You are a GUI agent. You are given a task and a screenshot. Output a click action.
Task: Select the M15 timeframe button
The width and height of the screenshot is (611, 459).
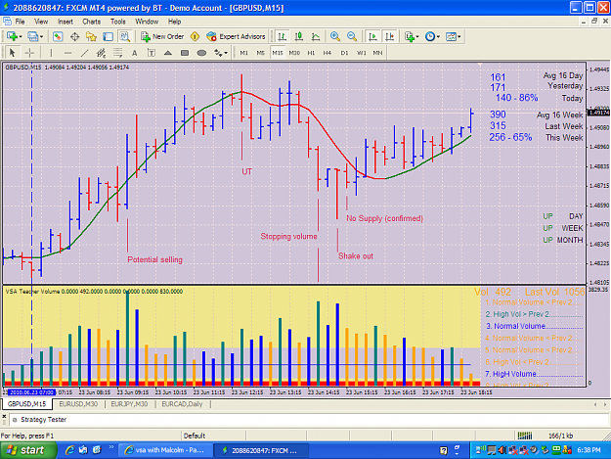click(278, 53)
